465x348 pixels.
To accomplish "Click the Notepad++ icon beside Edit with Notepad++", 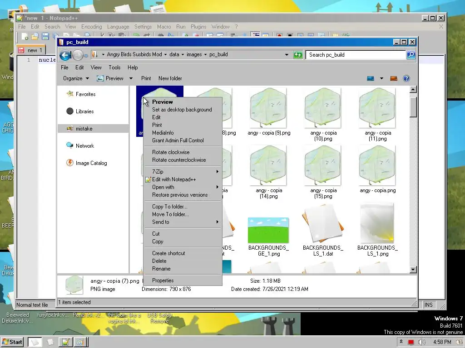I will 148,179.
